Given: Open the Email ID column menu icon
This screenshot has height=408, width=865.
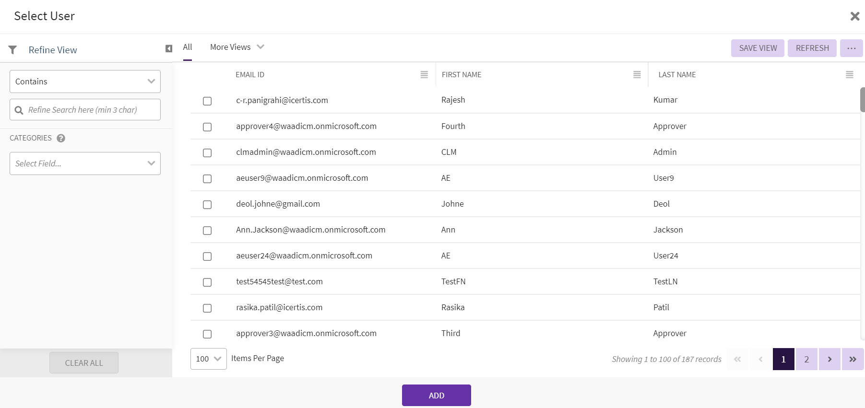Looking at the screenshot, I should (x=424, y=75).
